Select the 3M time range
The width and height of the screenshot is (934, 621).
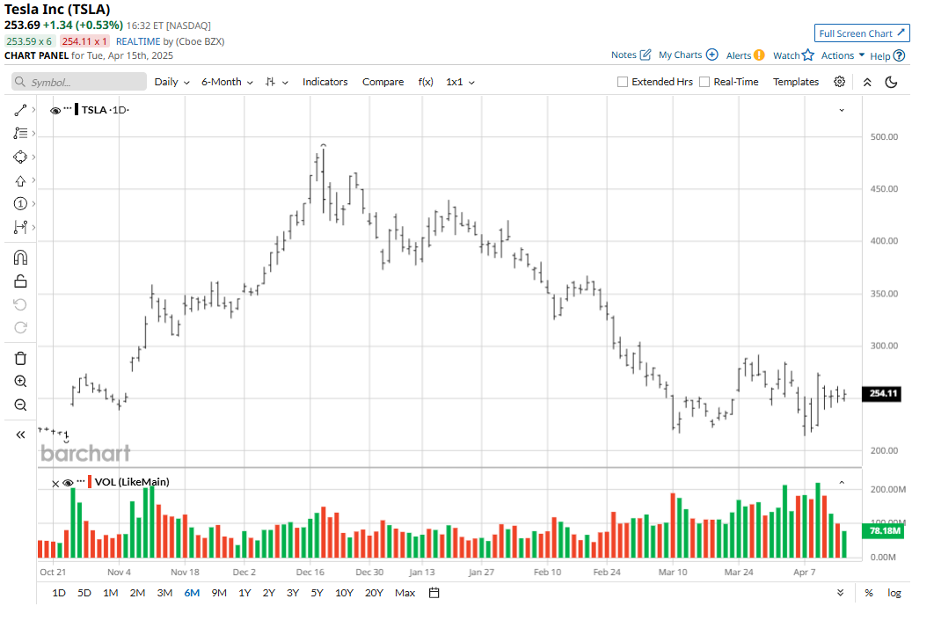tap(164, 593)
